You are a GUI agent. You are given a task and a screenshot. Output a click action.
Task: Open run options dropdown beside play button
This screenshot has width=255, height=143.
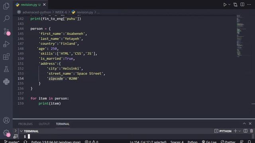(x=229, y=5)
